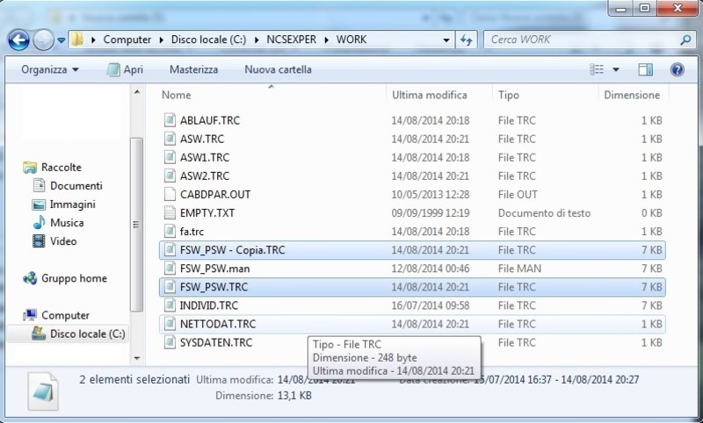
Task: Click in the Cerca WORK search field
Action: [580, 39]
